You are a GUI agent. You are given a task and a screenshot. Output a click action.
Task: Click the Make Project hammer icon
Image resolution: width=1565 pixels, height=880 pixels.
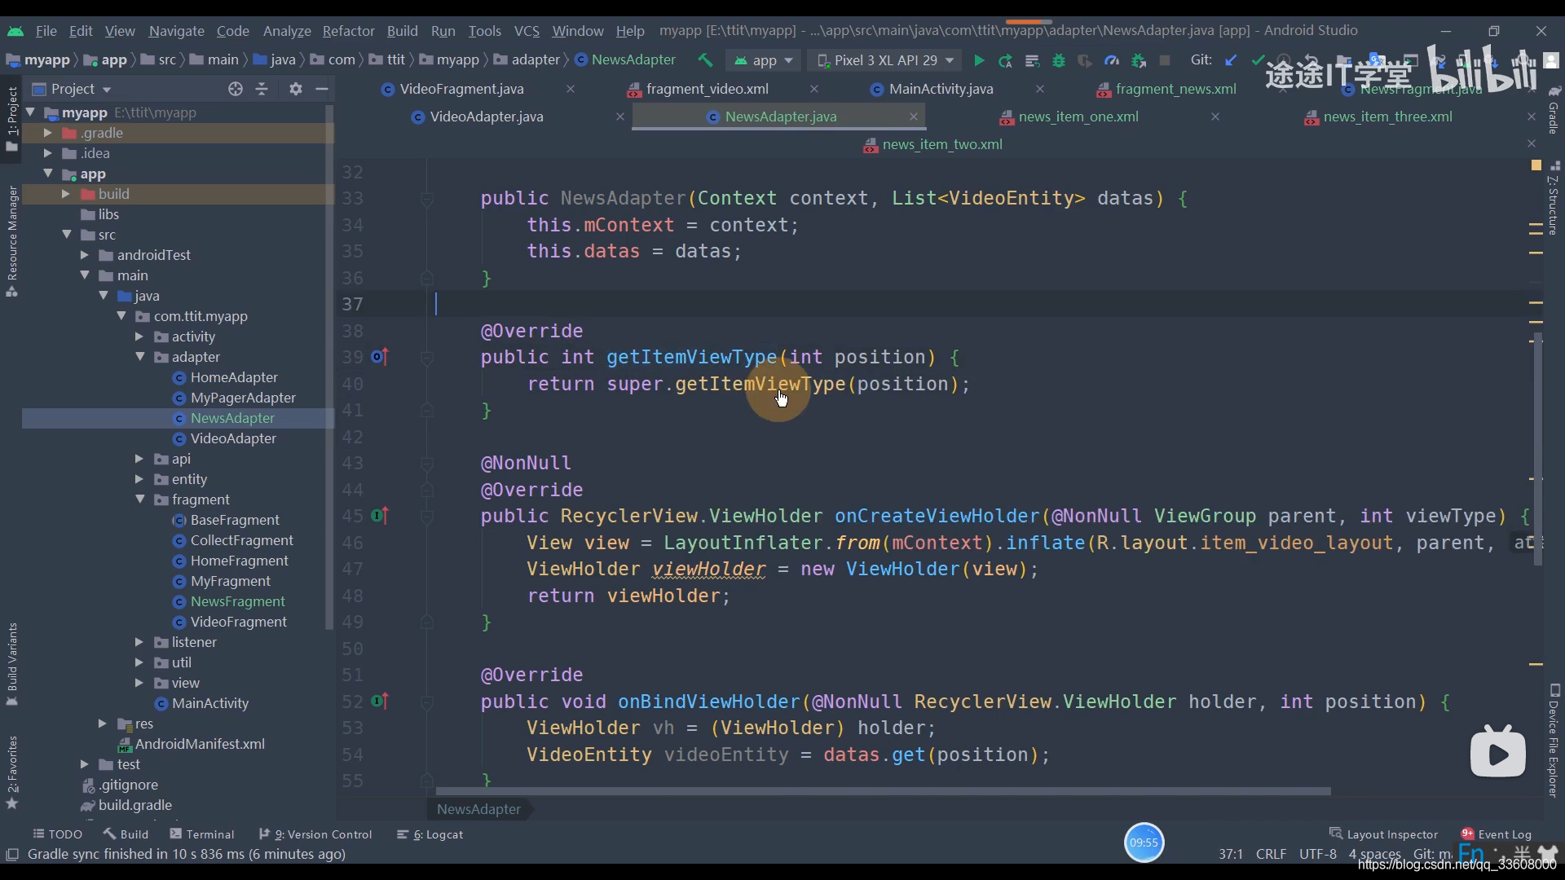[x=705, y=60]
